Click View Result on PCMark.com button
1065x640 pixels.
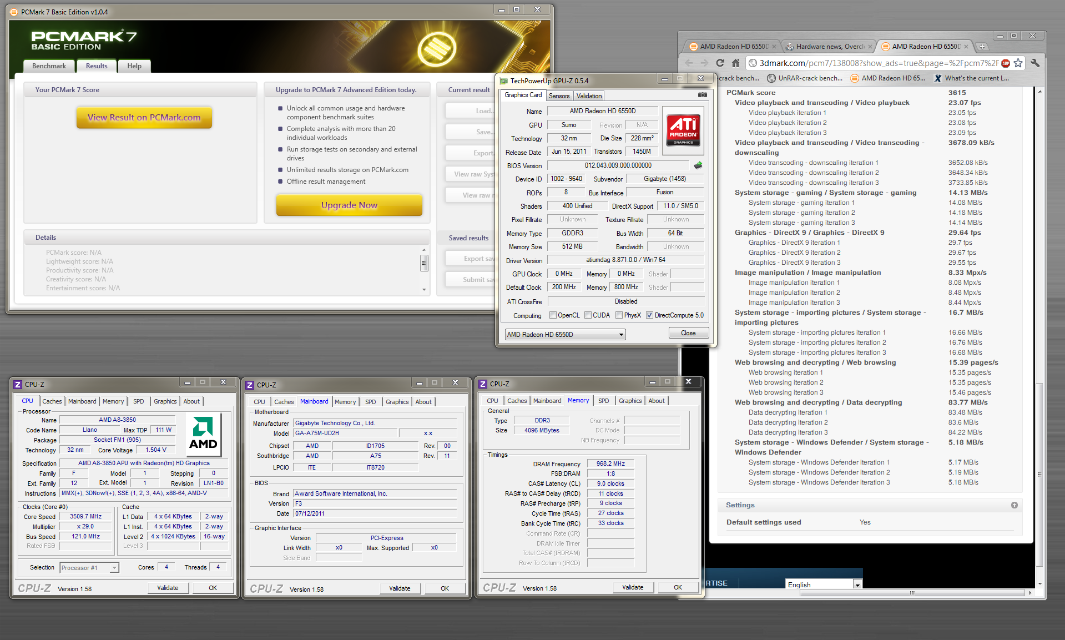(x=144, y=118)
